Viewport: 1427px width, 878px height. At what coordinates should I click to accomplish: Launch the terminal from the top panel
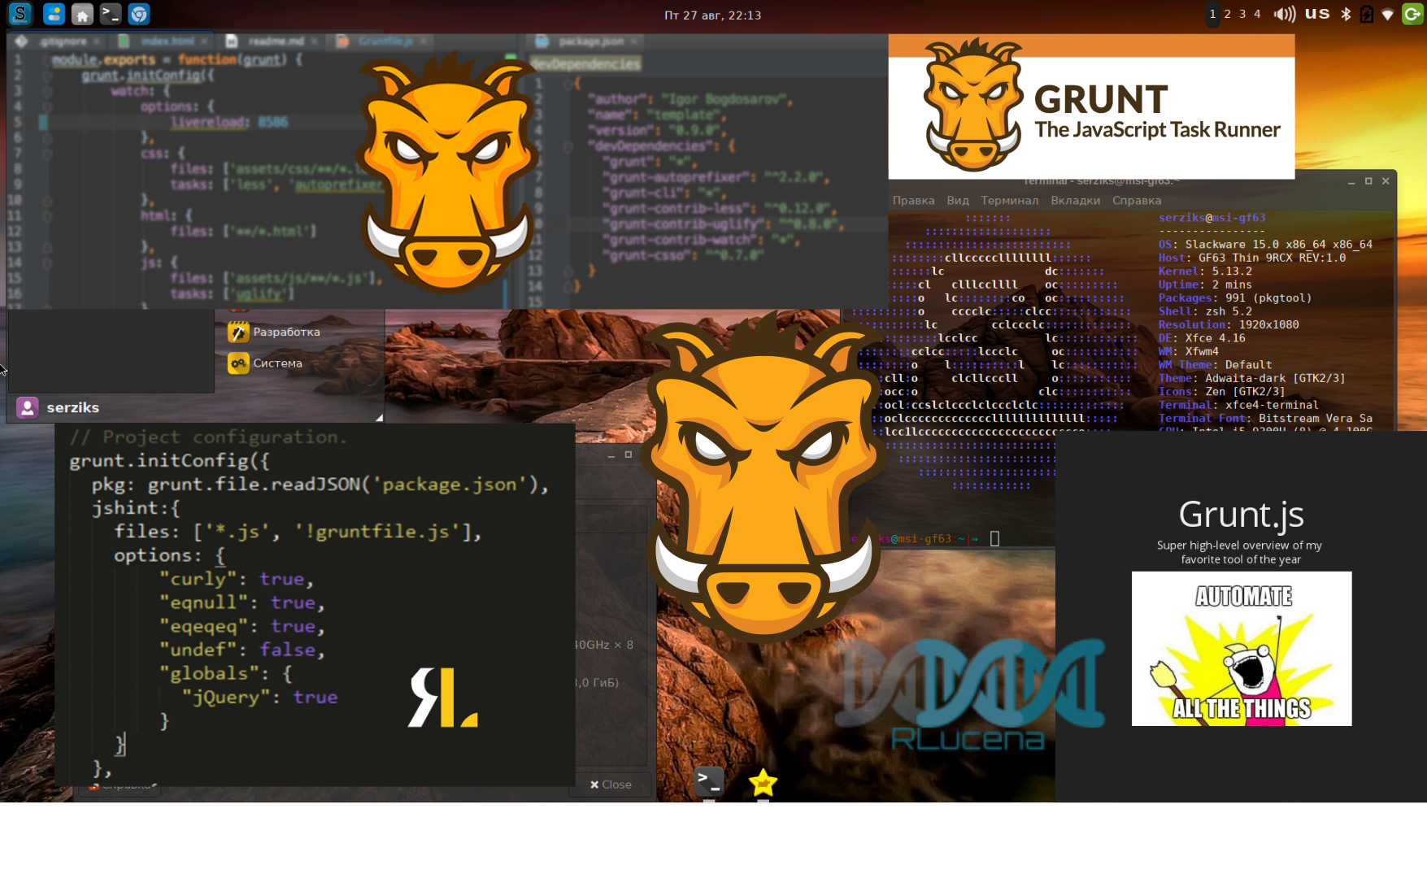(111, 14)
